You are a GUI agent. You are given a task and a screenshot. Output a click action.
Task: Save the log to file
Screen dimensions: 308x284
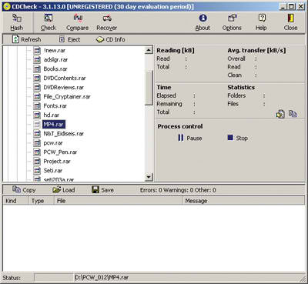click(102, 190)
